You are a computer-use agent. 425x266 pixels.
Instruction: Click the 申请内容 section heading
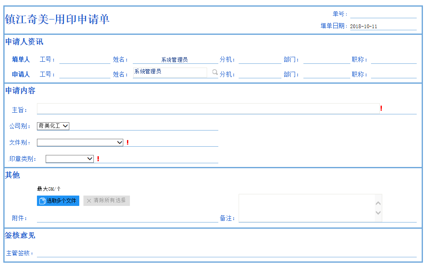[20, 91]
